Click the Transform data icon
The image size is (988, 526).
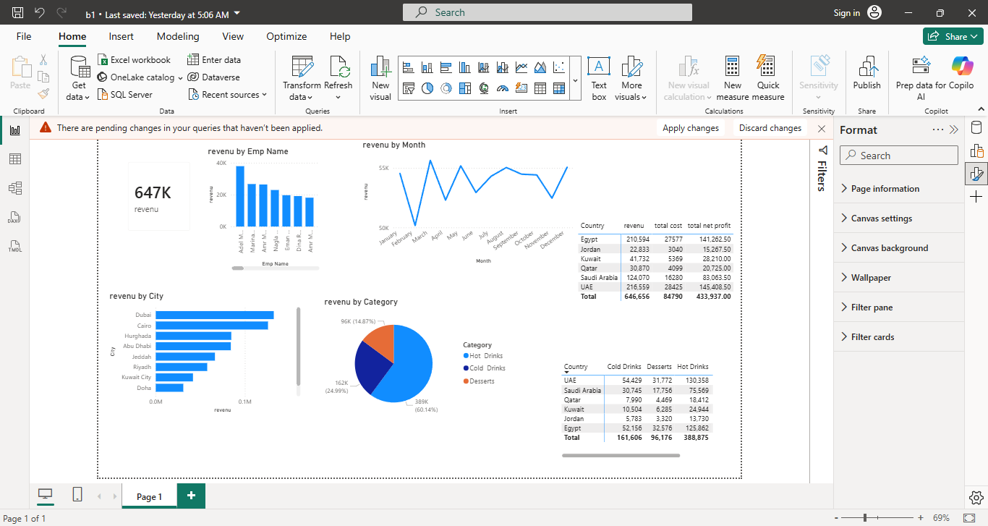pyautogui.click(x=302, y=67)
